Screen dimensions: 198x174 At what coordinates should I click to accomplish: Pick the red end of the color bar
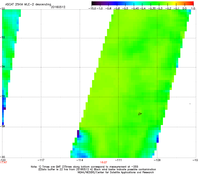(x=192, y=3)
